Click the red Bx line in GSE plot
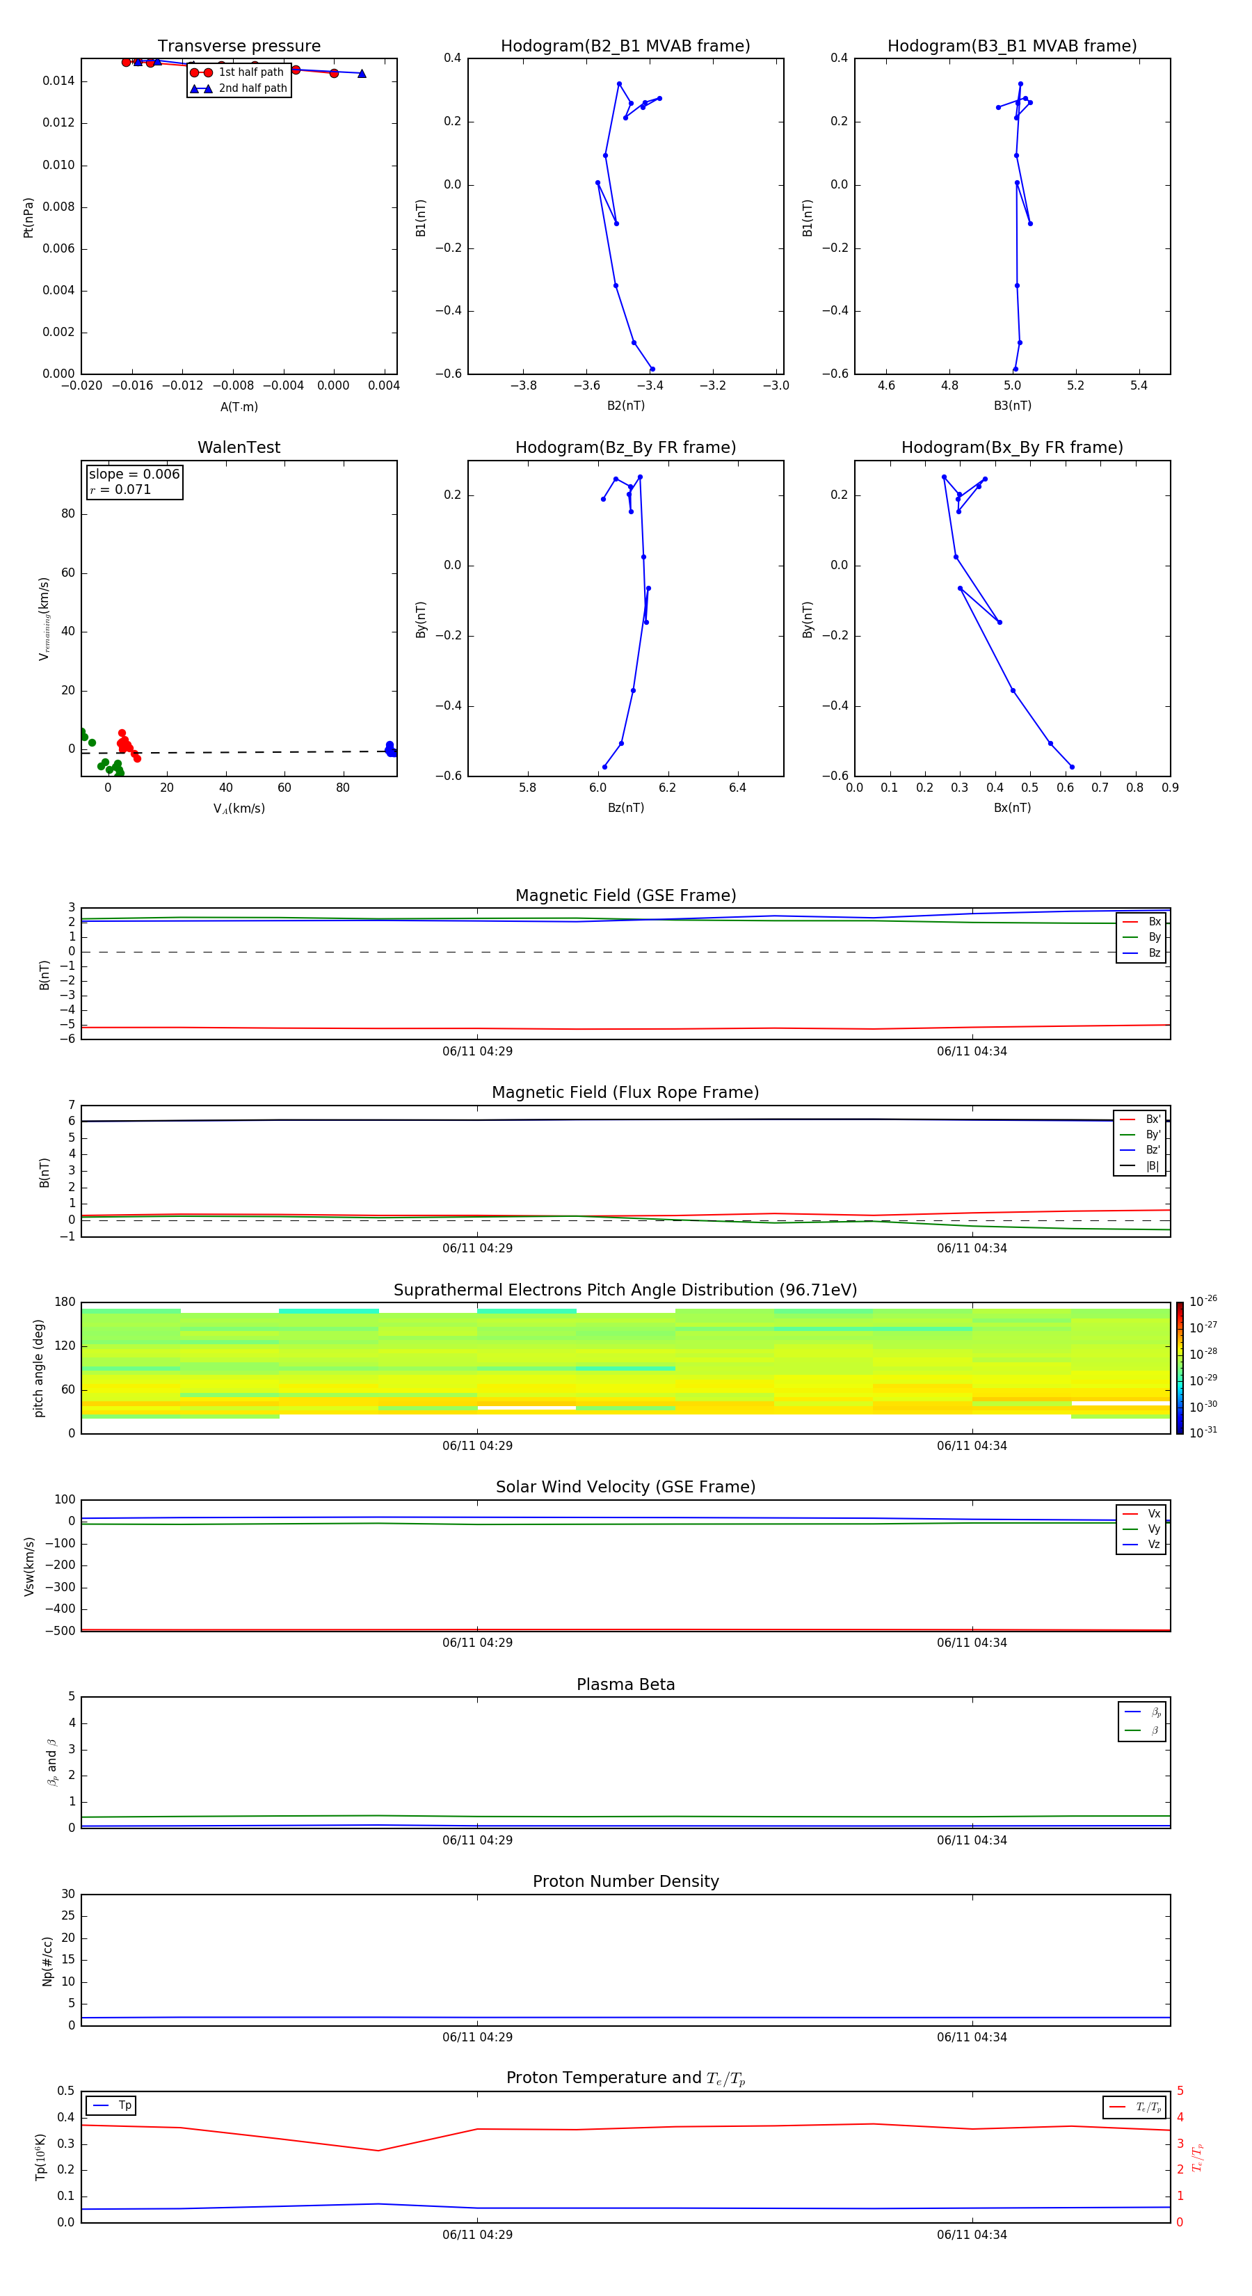Screen dimensions: 1252x2296 (x=625, y=1030)
